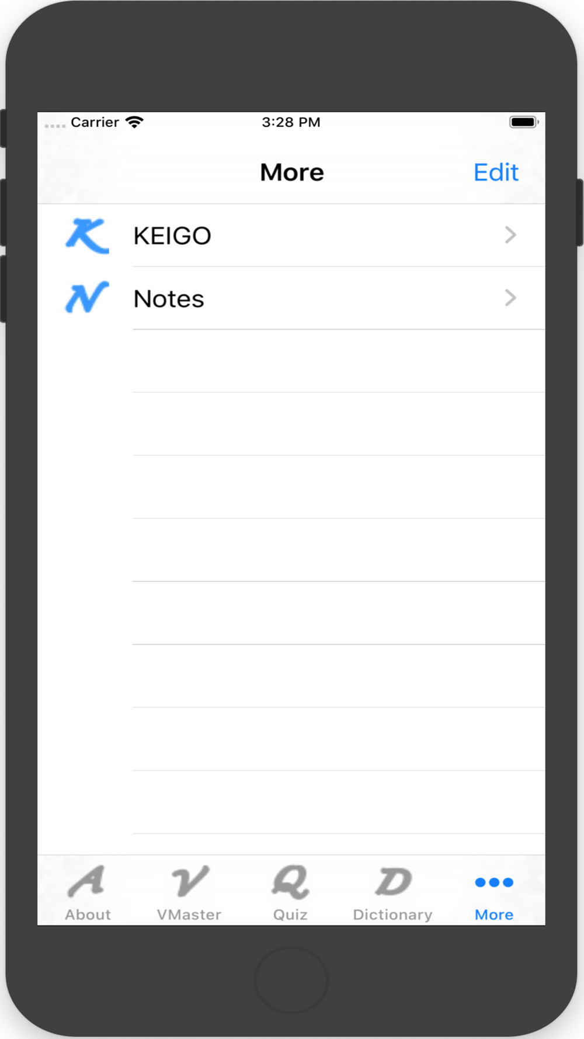The width and height of the screenshot is (584, 1039).
Task: Open the About tab icon
Action: pos(86,881)
